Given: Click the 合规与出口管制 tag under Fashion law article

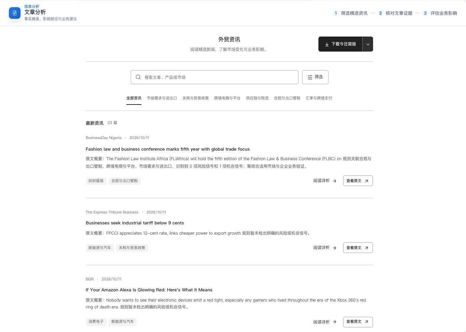Looking at the screenshot, I should [124, 181].
